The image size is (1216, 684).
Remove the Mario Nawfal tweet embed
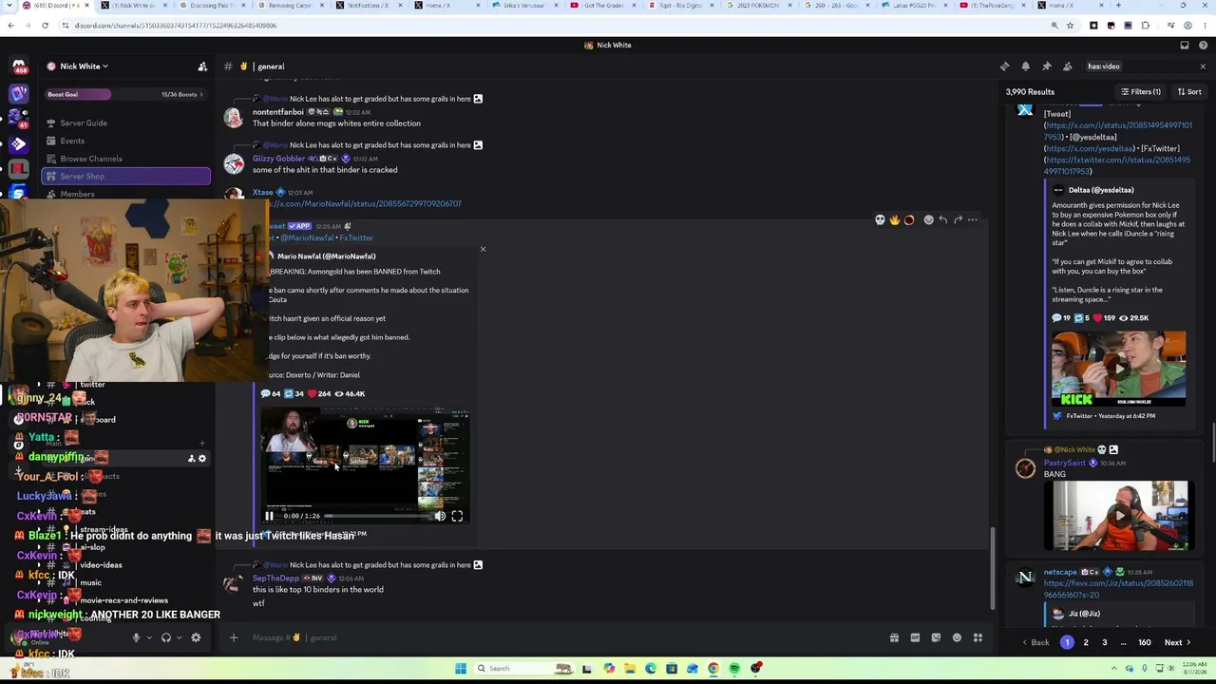[483, 250]
